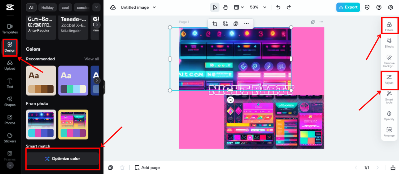This screenshot has height=174, width=399.
Task: Open the layout resize dropdown
Action: 239,7
